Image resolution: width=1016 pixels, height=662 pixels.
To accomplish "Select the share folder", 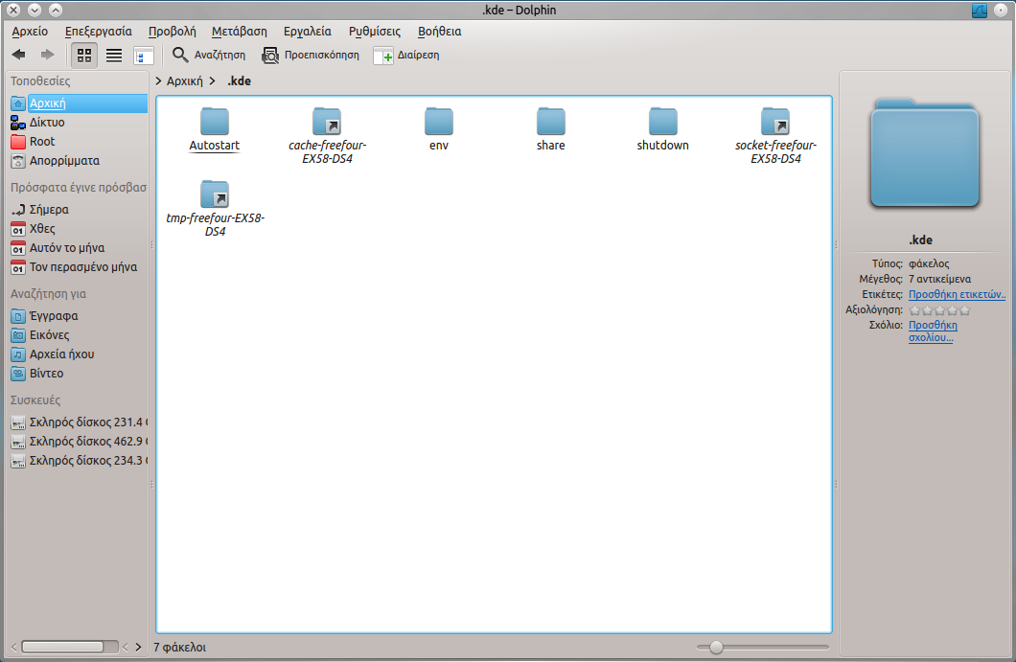I will (551, 129).
